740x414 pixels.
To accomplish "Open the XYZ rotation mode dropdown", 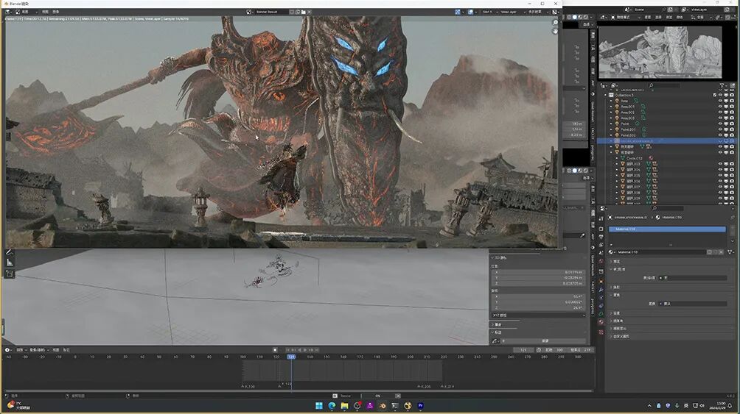I will 539,315.
